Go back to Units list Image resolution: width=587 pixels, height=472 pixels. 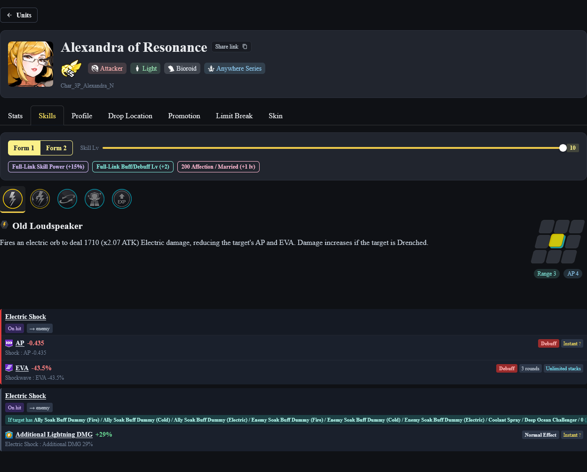pyautogui.click(x=19, y=15)
